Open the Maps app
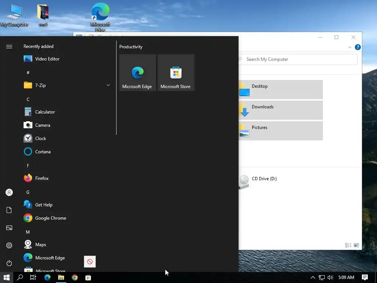The image size is (377, 283). tap(66, 245)
